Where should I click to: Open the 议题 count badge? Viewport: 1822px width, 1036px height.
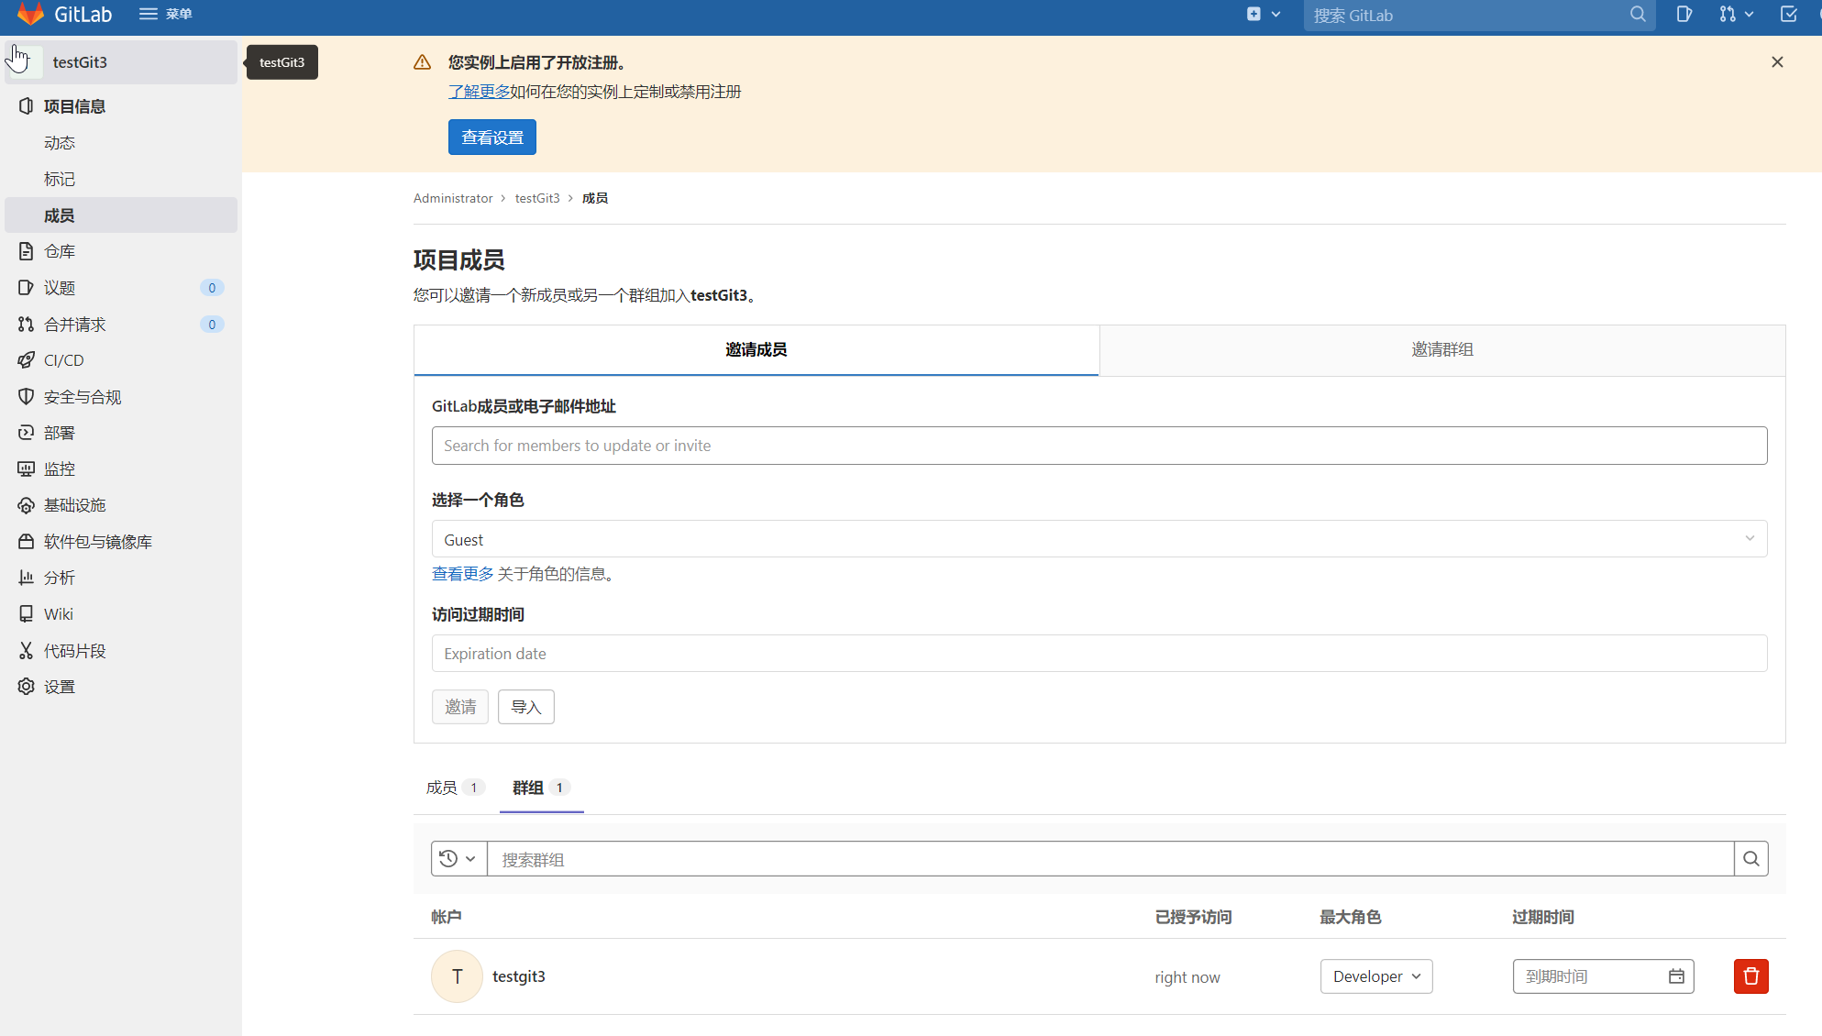(212, 288)
